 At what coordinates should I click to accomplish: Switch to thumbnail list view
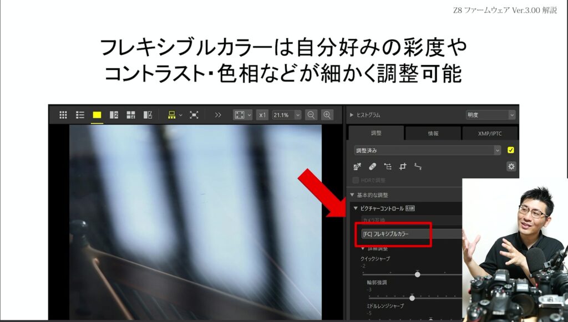coord(80,115)
